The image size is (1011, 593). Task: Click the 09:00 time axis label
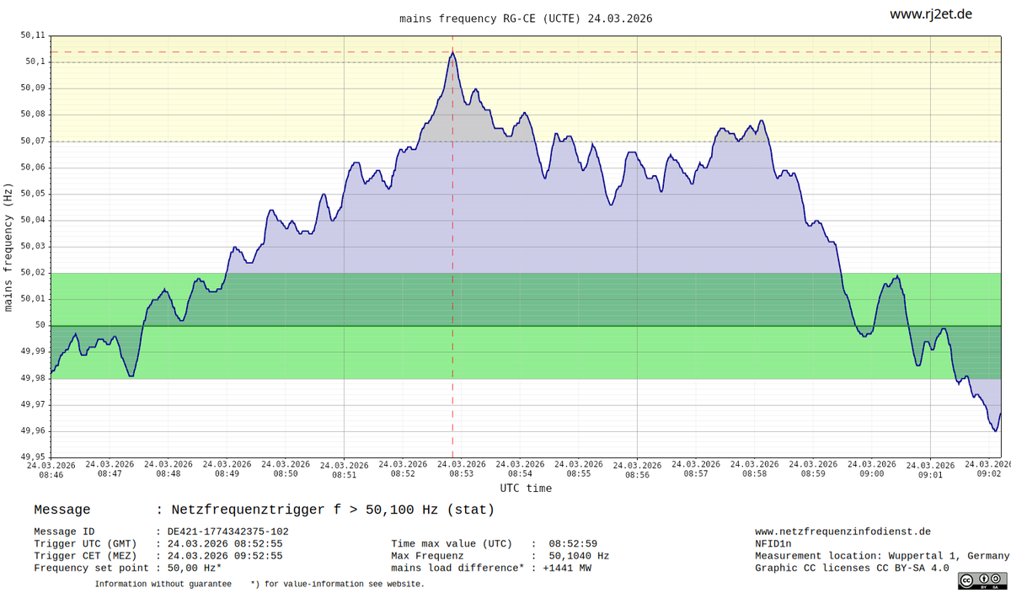point(871,468)
